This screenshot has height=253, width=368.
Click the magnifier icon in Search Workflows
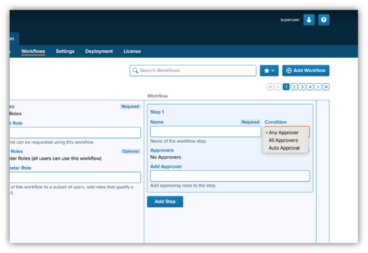pyautogui.click(x=135, y=70)
